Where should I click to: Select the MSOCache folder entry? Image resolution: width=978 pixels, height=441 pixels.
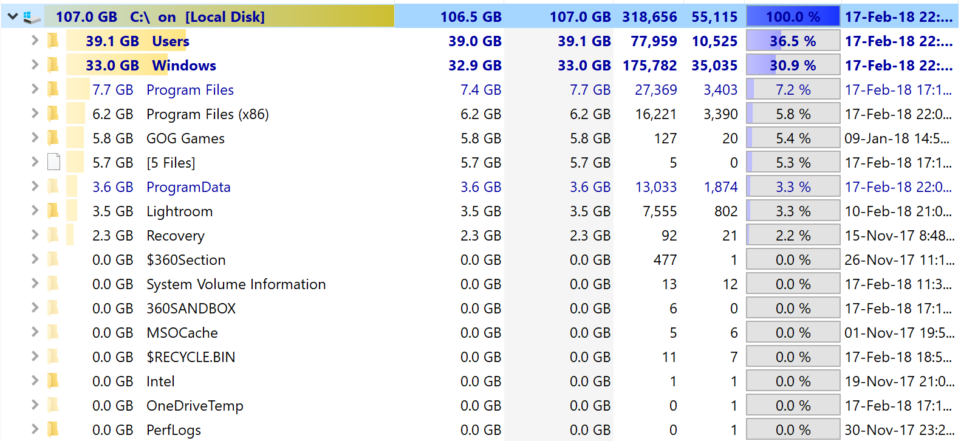click(x=182, y=333)
